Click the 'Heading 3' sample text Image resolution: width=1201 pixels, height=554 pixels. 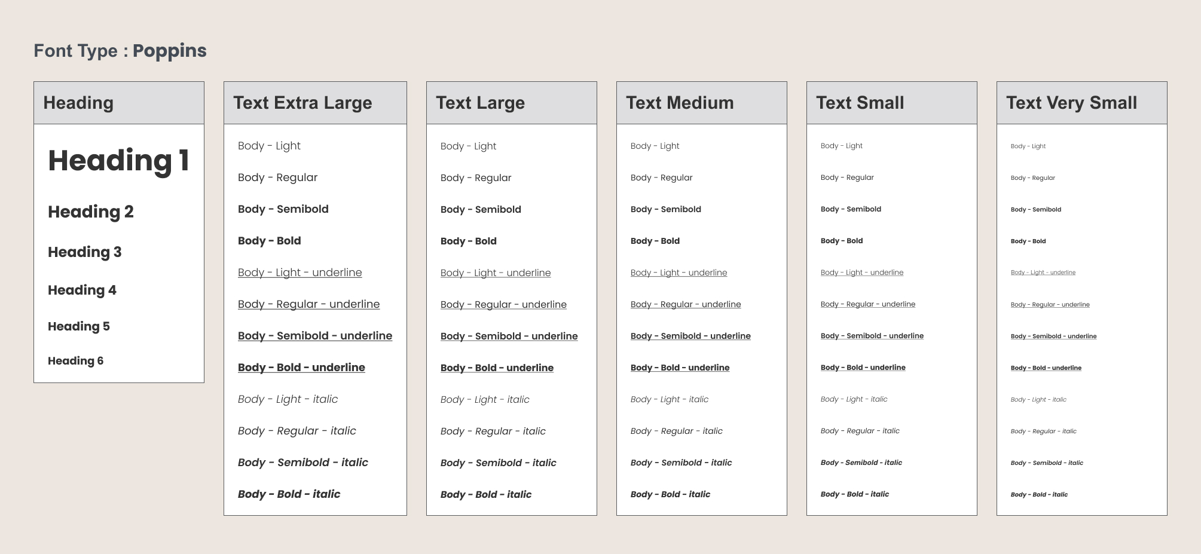(85, 252)
